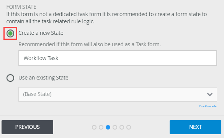This screenshot has height=138, width=224.
Task: Click the 'contain all the task related' line
Action: tap(50, 21)
